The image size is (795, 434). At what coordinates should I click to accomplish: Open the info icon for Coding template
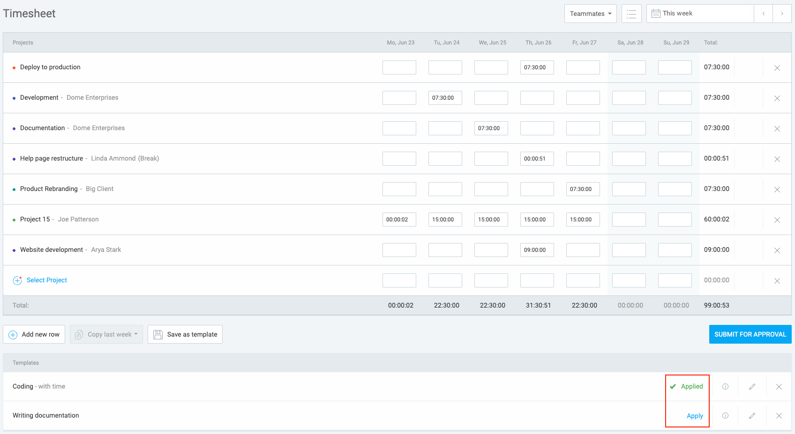click(725, 387)
